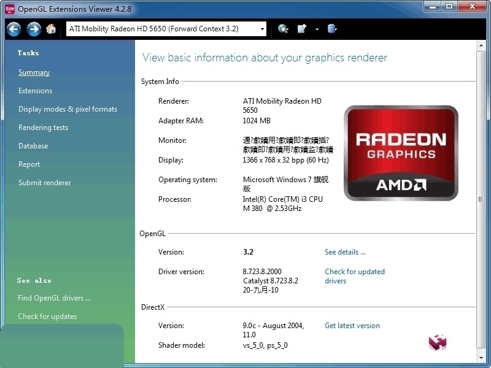
Task: Click the OpenGL version value '3.2'
Action: [248, 252]
